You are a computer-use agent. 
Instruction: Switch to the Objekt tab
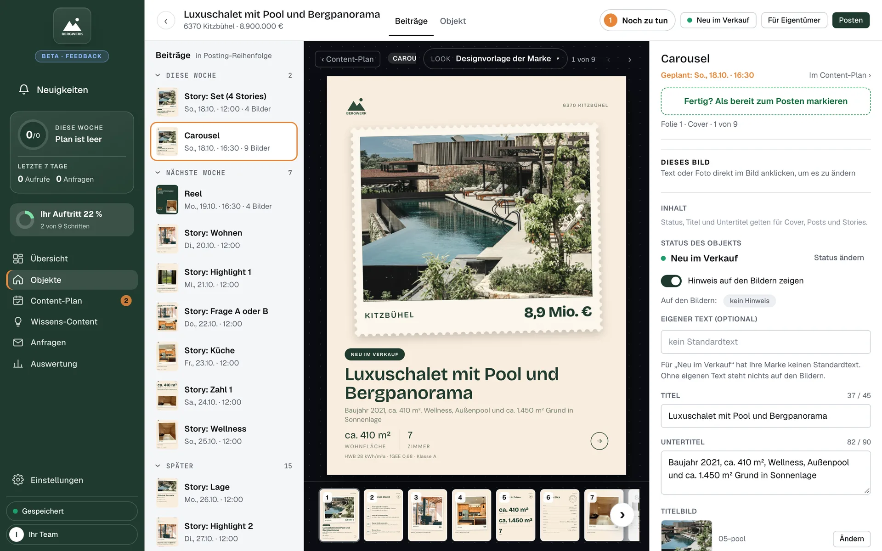coord(452,21)
